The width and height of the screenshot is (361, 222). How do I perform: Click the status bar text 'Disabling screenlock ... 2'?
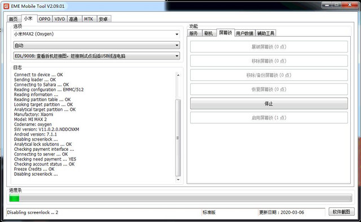pyautogui.click(x=33, y=212)
